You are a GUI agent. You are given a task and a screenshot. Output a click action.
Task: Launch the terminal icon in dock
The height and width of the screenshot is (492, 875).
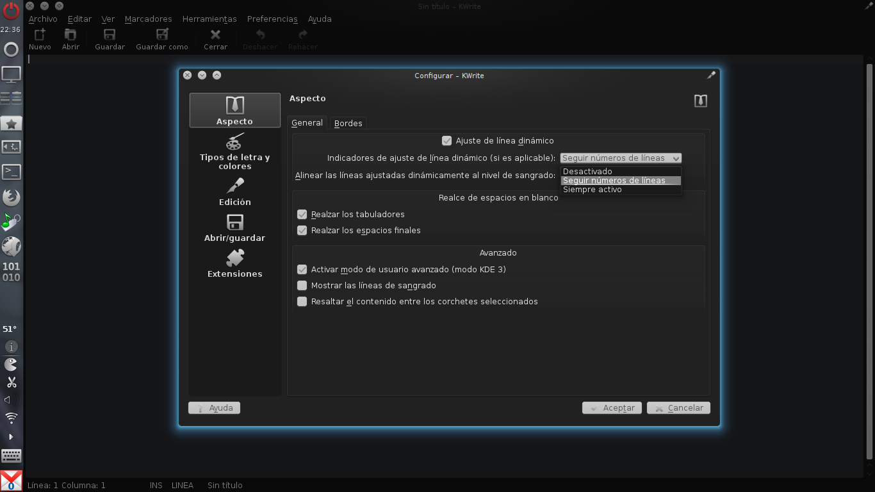(11, 172)
